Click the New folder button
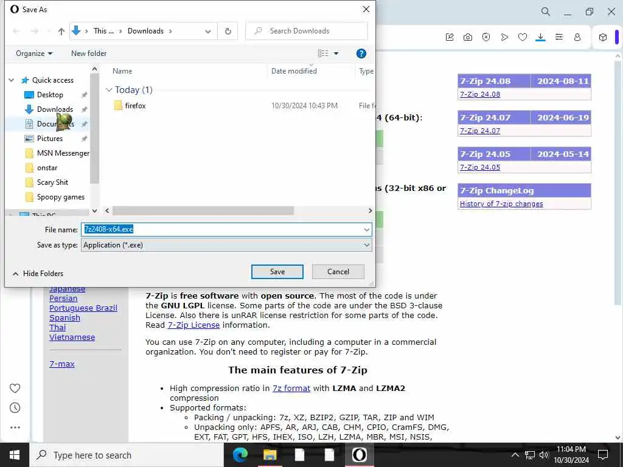Screen dimensions: 623x467 [89, 54]
